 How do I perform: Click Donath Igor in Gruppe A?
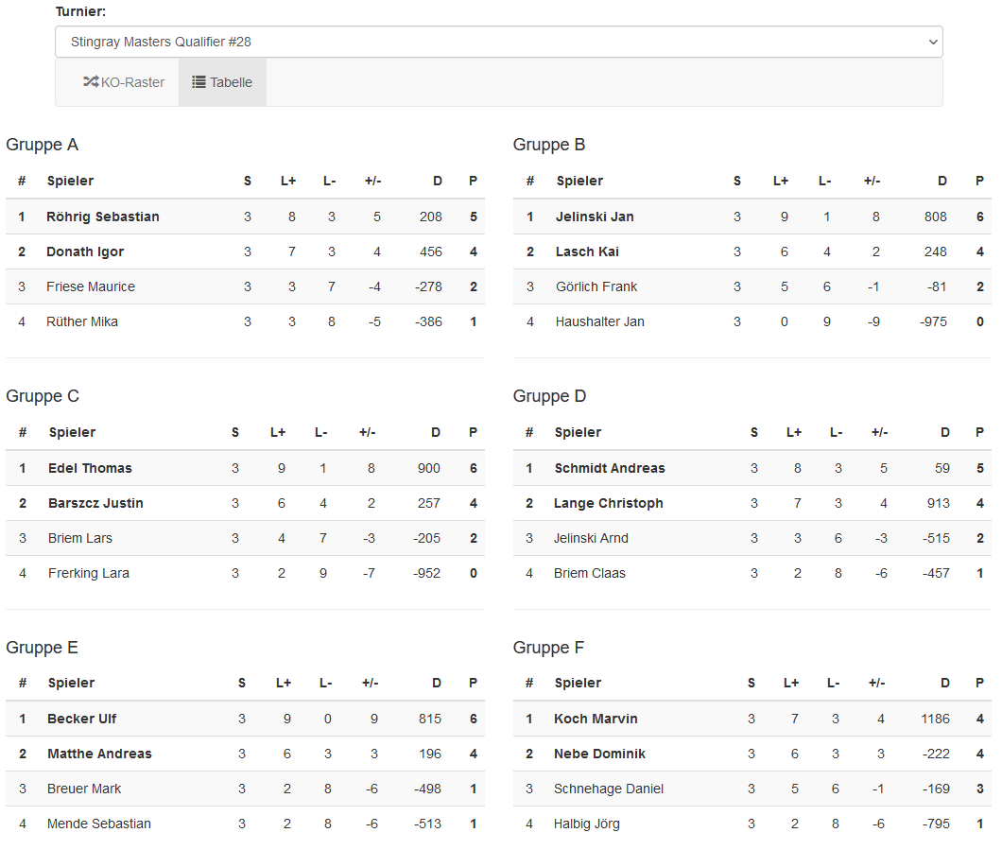[85, 252]
